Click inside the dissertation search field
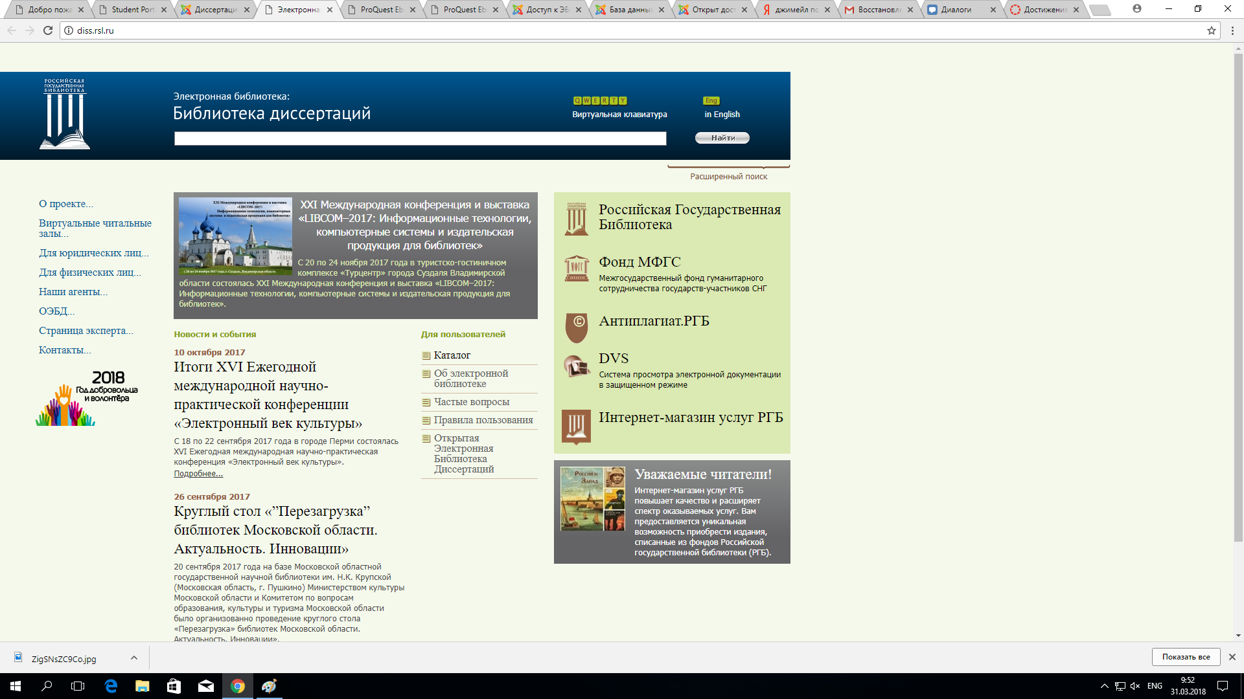 tap(420, 139)
